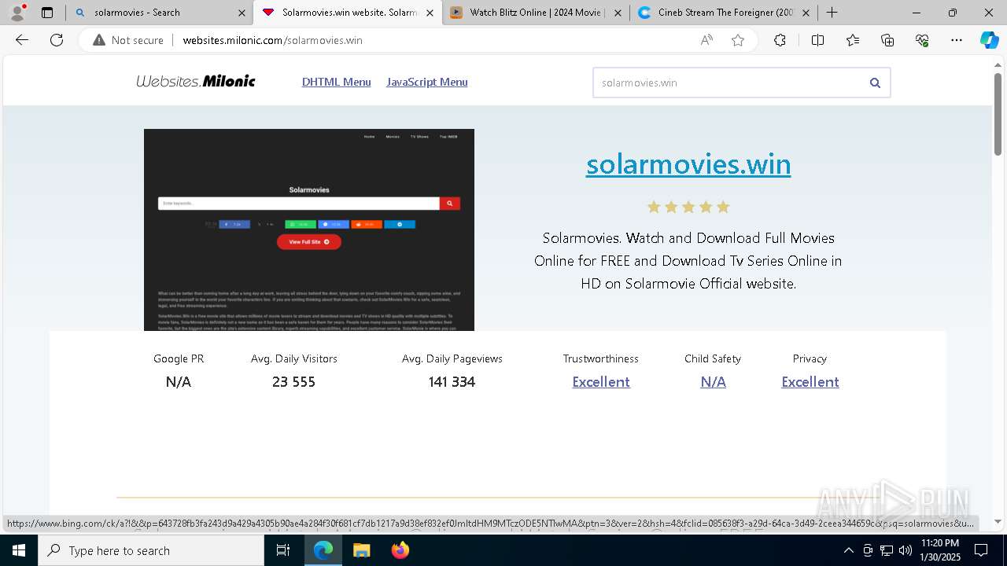The image size is (1007, 566).
Task: Open the tab actions menu icon
Action: pyautogui.click(x=47, y=13)
